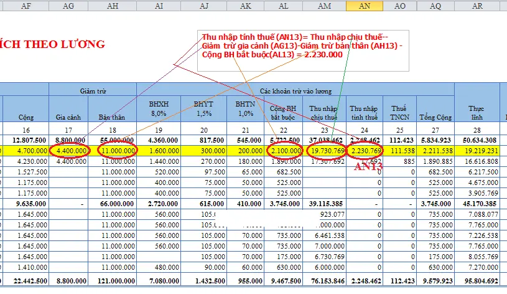This screenshot has width=507, height=294.
Task: Click the 'Thuế TNCN' header cell
Action: click(399, 109)
